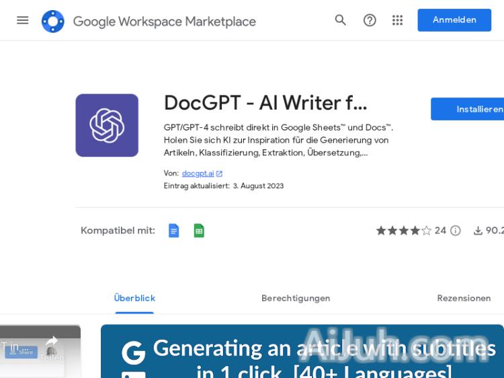Click the star rating display
The image size is (504, 378).
(404, 231)
